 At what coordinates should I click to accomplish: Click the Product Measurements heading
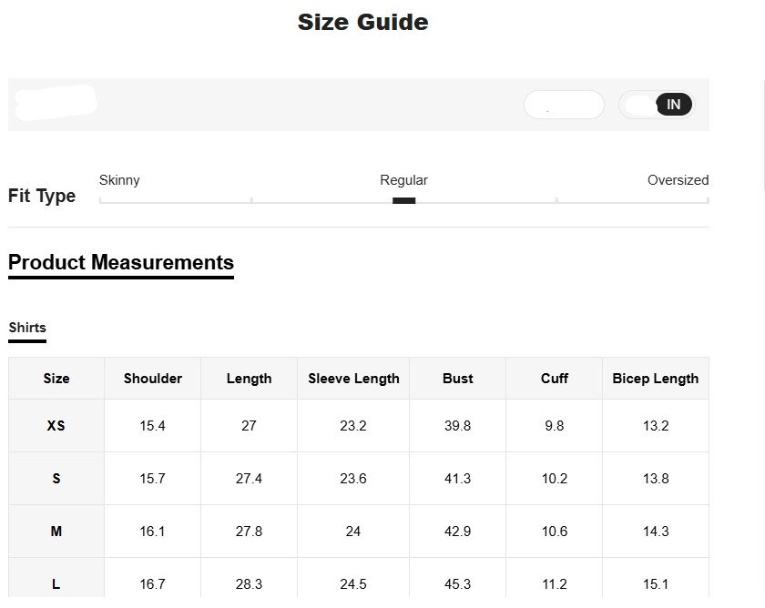[121, 262]
